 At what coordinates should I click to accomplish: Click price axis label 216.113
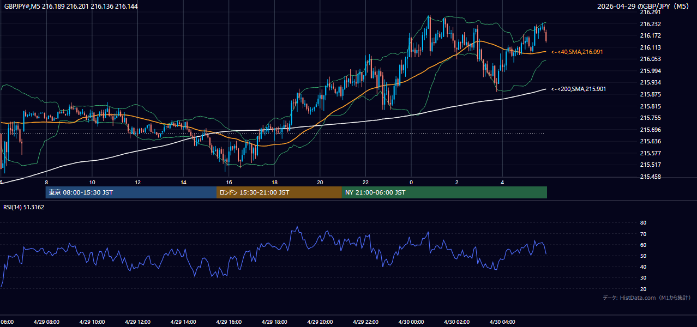coord(650,47)
